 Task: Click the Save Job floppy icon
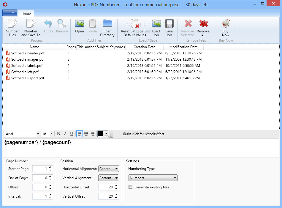click(x=169, y=23)
